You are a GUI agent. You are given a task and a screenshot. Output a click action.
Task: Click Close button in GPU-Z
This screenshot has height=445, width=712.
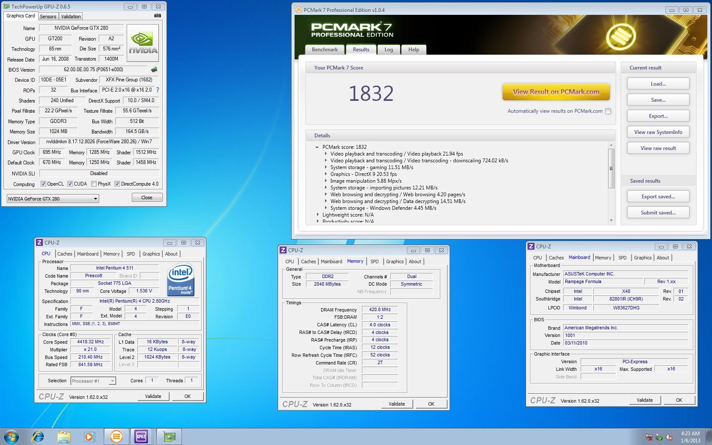coord(147,197)
